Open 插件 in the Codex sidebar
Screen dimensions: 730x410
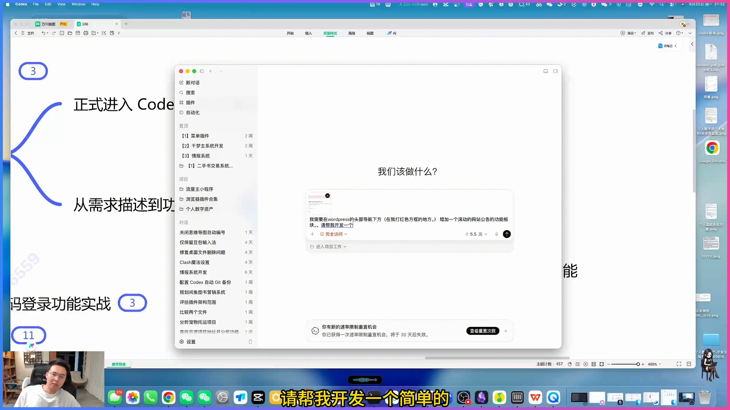pyautogui.click(x=187, y=102)
